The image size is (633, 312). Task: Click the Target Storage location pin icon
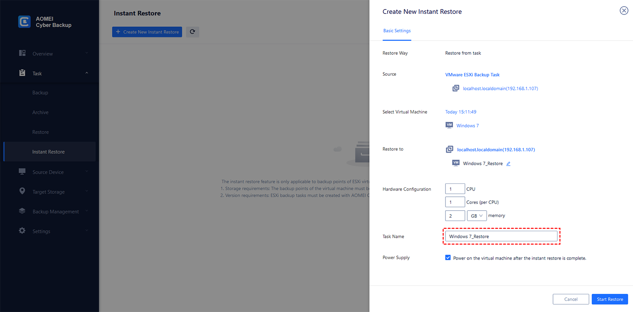[x=22, y=191]
